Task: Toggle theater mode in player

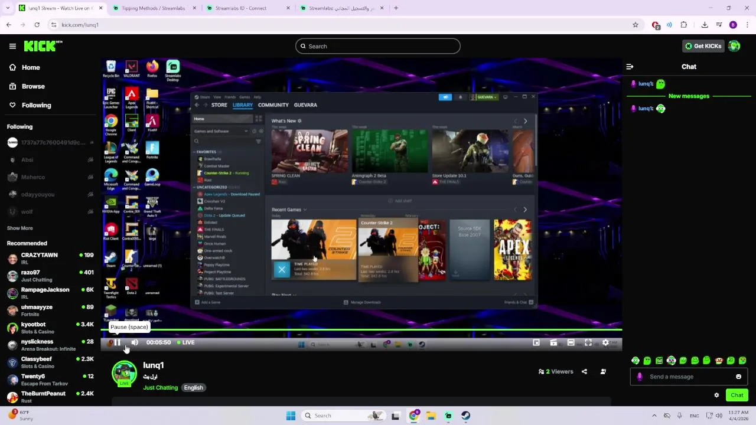Action: click(571, 342)
